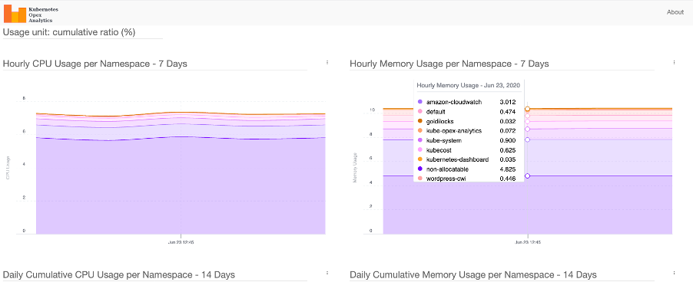The width and height of the screenshot is (693, 305).
Task: Click the Hourly Memory Usage per Namespace title
Action: point(449,64)
